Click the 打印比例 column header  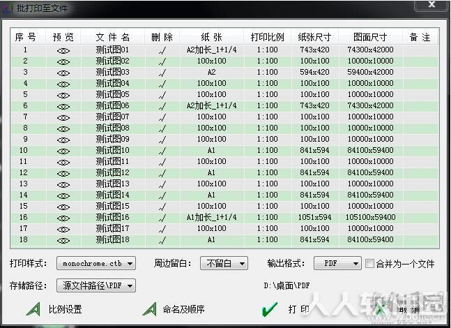click(267, 37)
